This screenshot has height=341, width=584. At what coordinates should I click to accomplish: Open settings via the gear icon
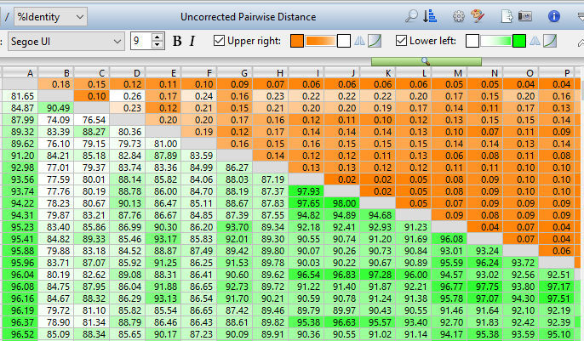(x=459, y=16)
